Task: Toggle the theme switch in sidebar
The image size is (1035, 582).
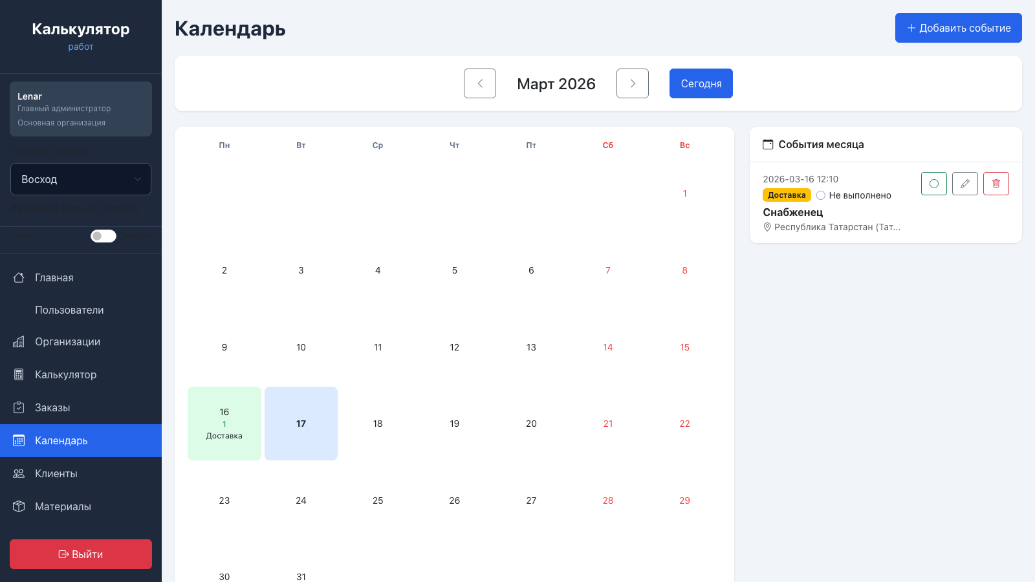Action: [x=103, y=236]
